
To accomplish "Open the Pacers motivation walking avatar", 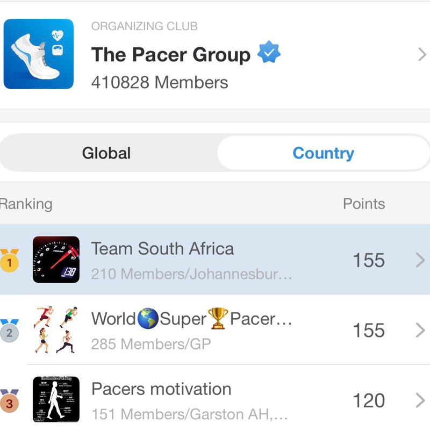I will (x=56, y=399).
